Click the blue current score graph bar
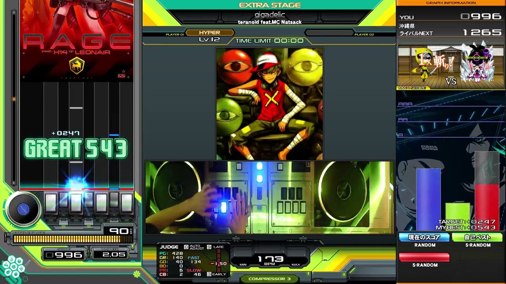This screenshot has width=506, height=284. click(x=429, y=199)
